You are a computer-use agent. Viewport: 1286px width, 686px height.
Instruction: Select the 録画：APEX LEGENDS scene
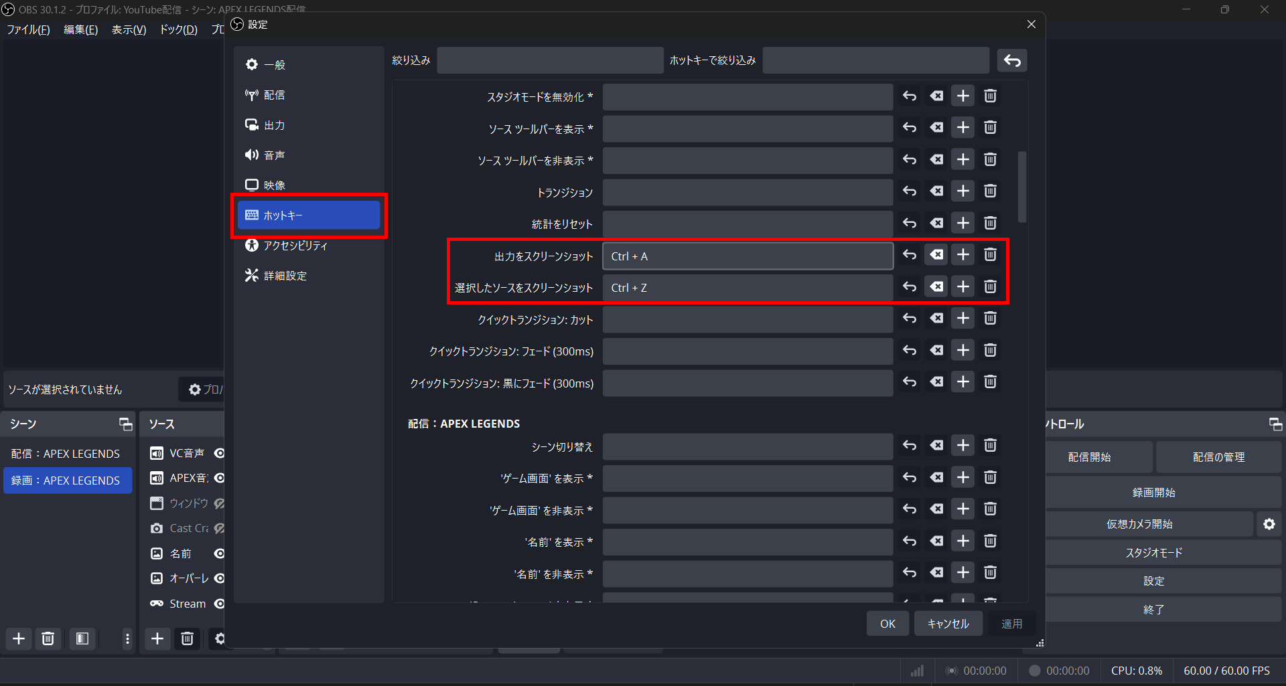click(68, 481)
